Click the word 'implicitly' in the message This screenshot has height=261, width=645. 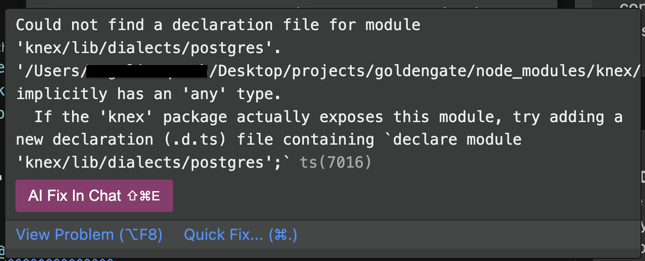click(61, 94)
